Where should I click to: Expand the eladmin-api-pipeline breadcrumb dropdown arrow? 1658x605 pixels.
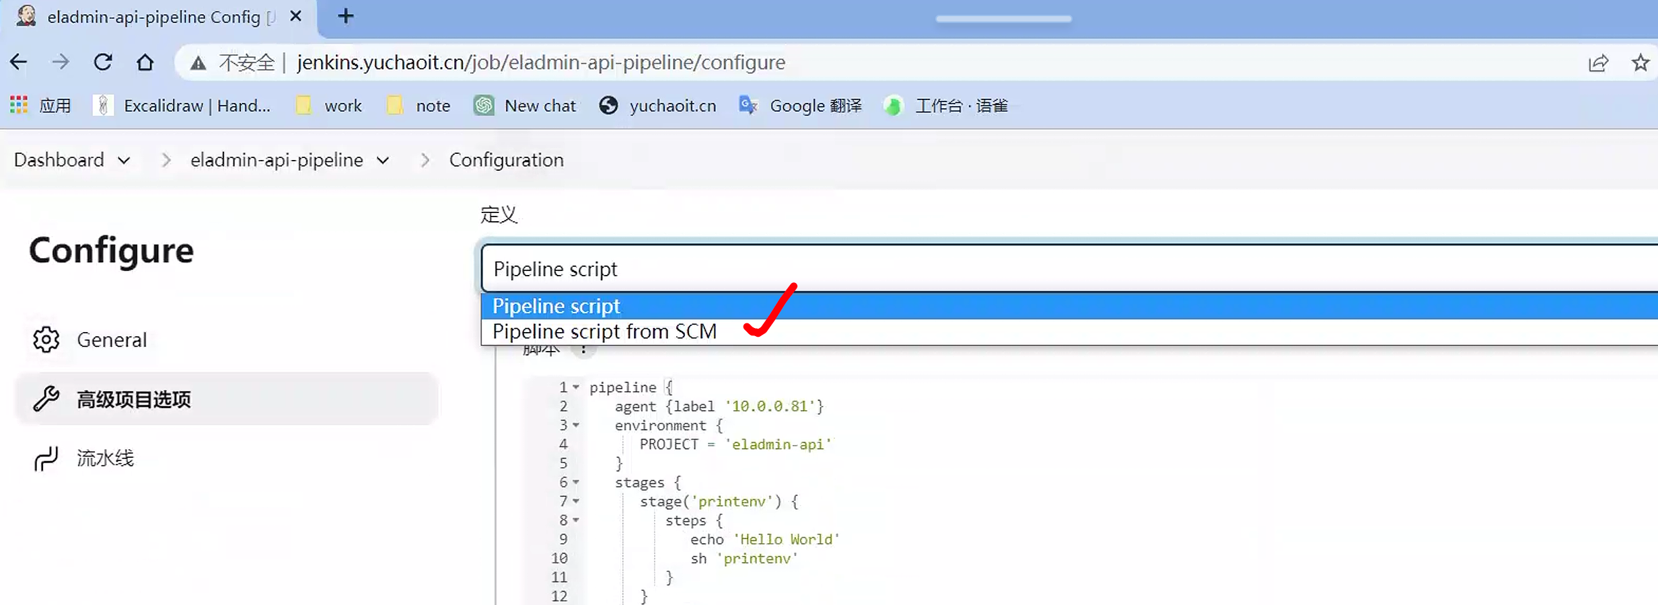383,161
